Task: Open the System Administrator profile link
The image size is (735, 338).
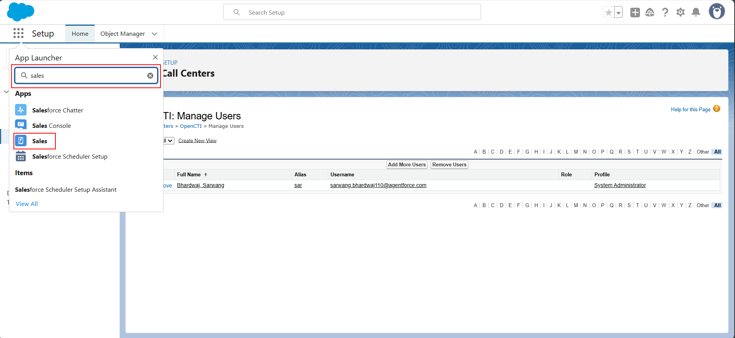Action: coord(620,186)
